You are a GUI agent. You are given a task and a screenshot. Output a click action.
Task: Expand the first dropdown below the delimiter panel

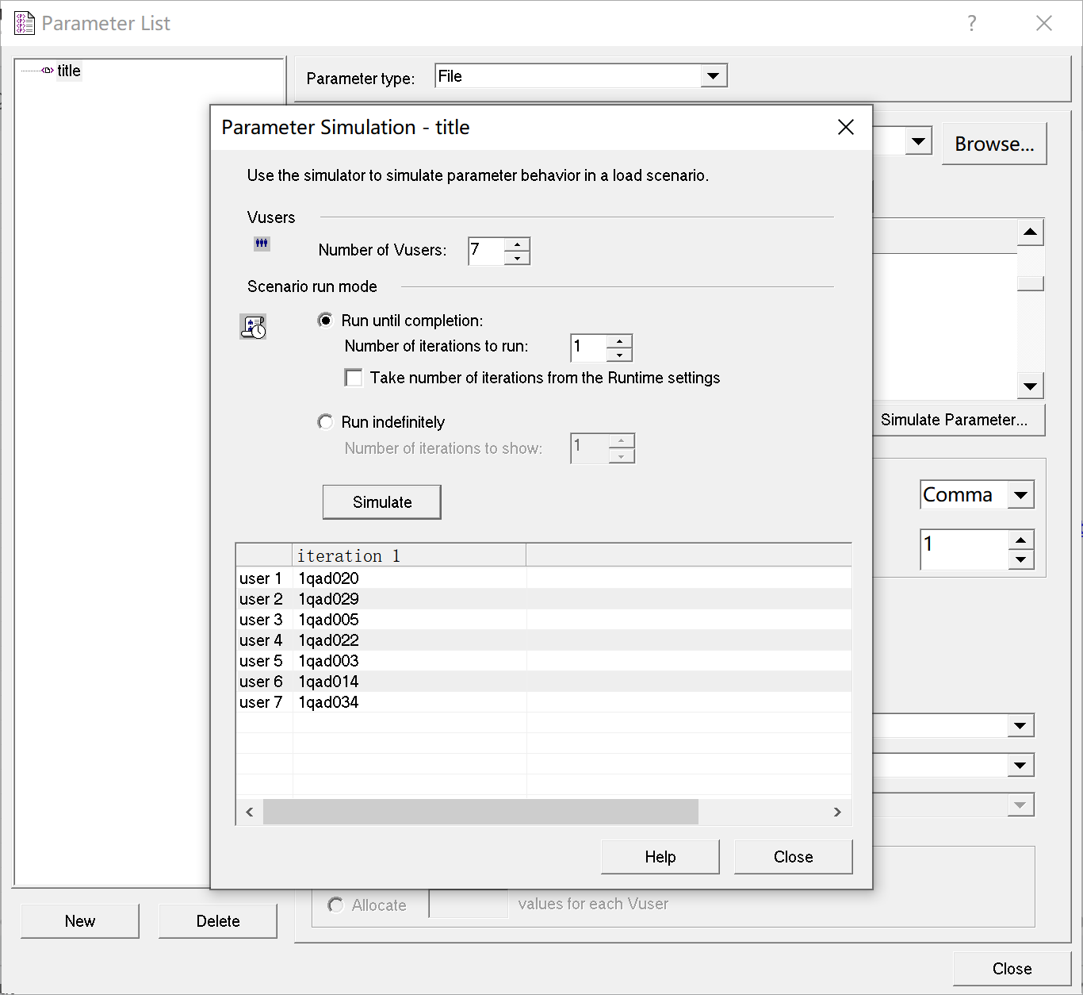[1020, 725]
